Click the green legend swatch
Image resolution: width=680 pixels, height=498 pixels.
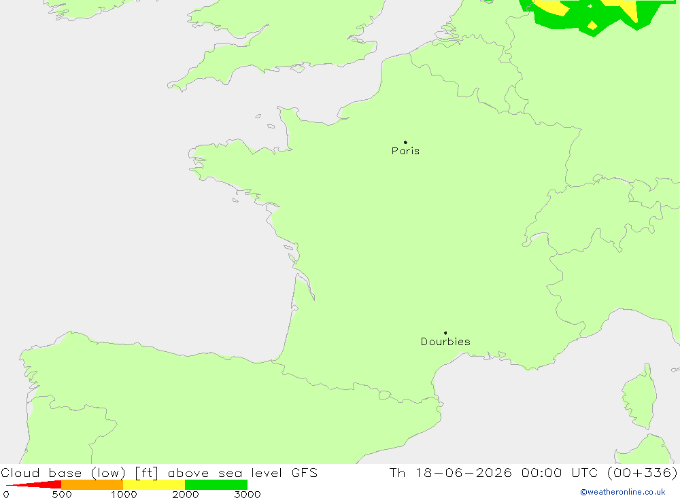point(216,484)
